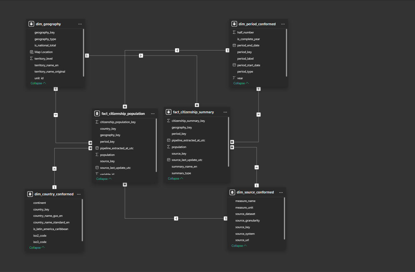Viewport: 415px width, 272px height.
Task: Open more options for fact_citizenship_summary table
Action: tap(225, 112)
